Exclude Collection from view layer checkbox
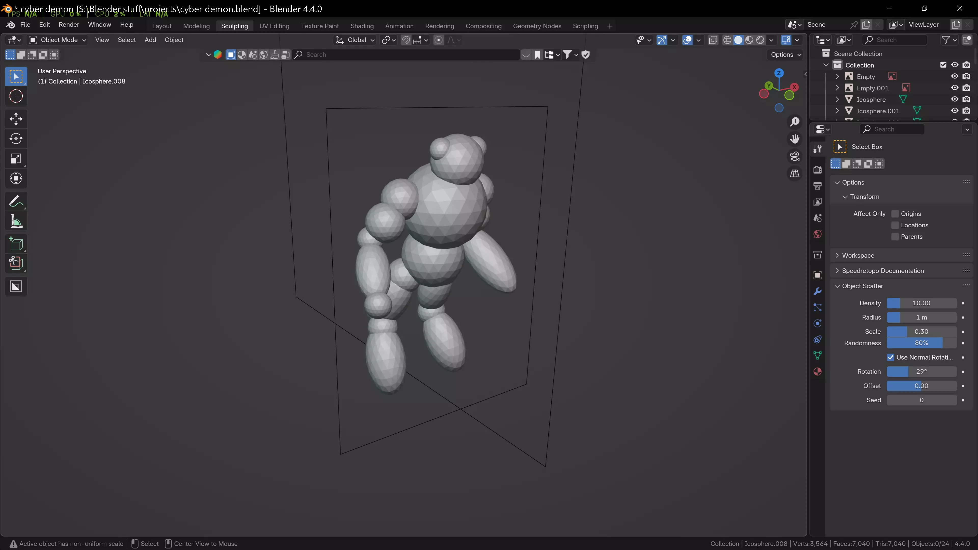 [x=943, y=65]
